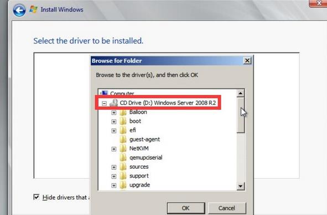Select the support folder name

[x=139, y=176]
